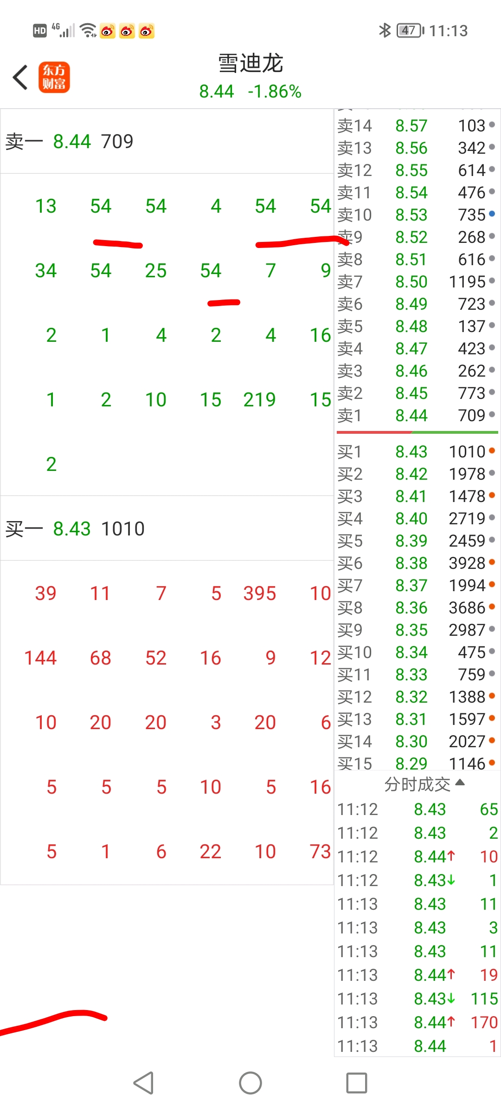Viewport: 501px width, 1109px height.
Task: Tap Android recent apps square
Action: [357, 1083]
